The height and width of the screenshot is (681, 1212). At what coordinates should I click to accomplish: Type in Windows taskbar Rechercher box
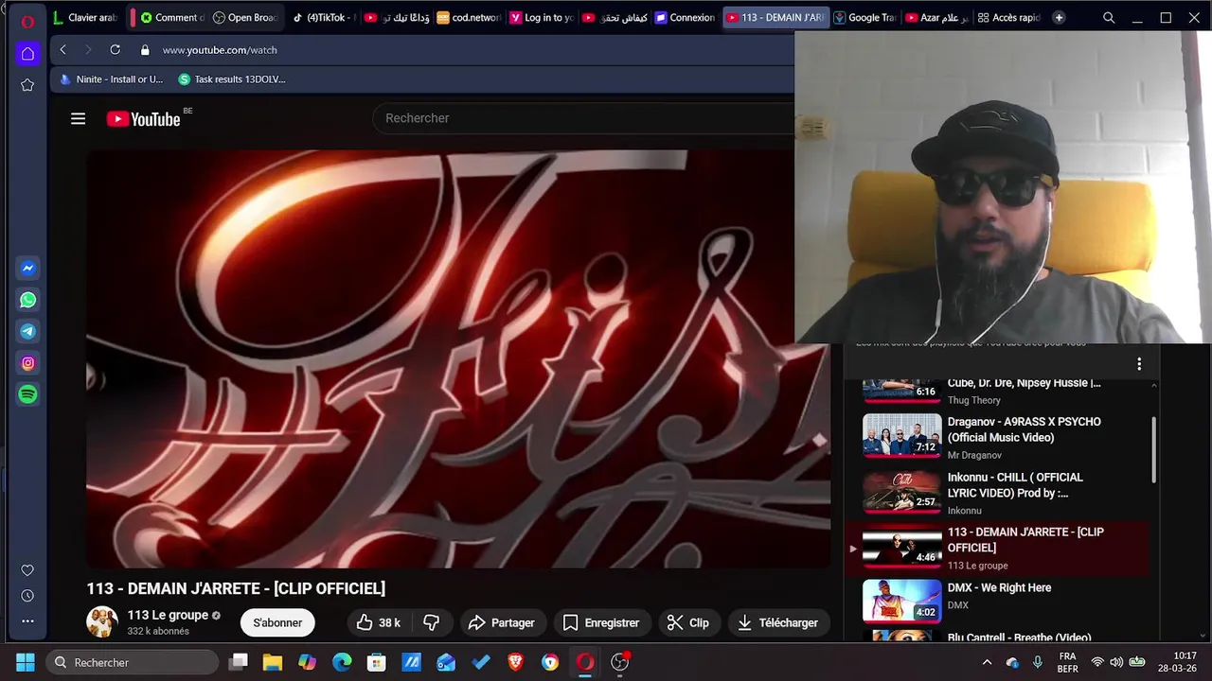point(133,662)
